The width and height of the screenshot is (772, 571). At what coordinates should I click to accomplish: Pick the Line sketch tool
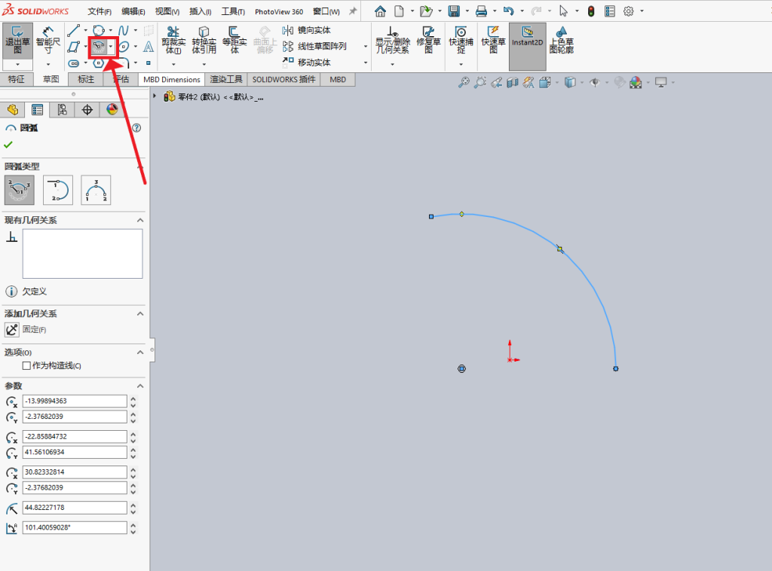74,30
